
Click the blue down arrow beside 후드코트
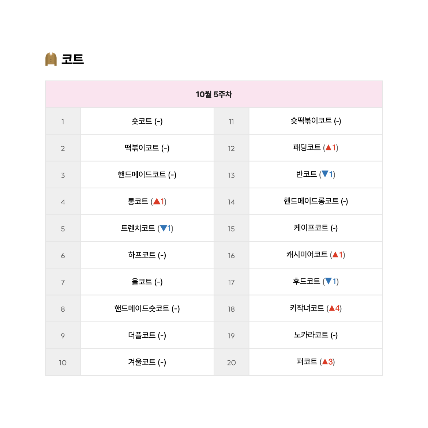(x=328, y=281)
